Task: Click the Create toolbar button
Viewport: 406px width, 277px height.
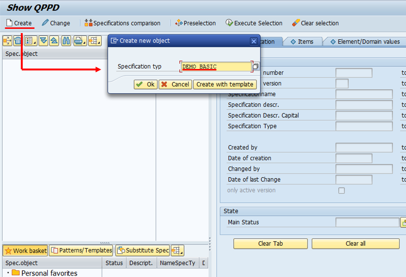Action: [x=19, y=23]
